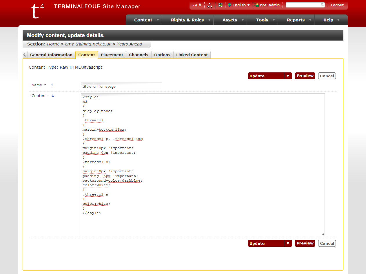Image resolution: width=366 pixels, height=274 pixels.
Task: Open the English language dropdown
Action: [x=239, y=5]
